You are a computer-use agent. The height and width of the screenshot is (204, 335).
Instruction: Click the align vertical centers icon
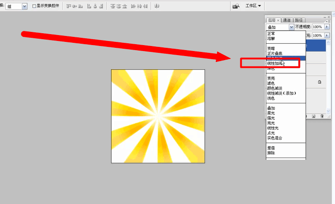74,6
